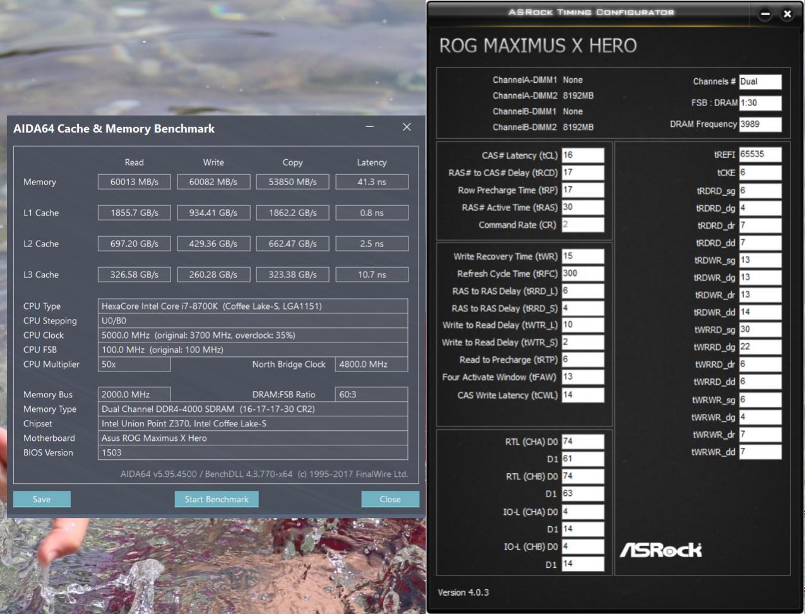Click the CPU Type field text
805x614 pixels.
pos(253,306)
